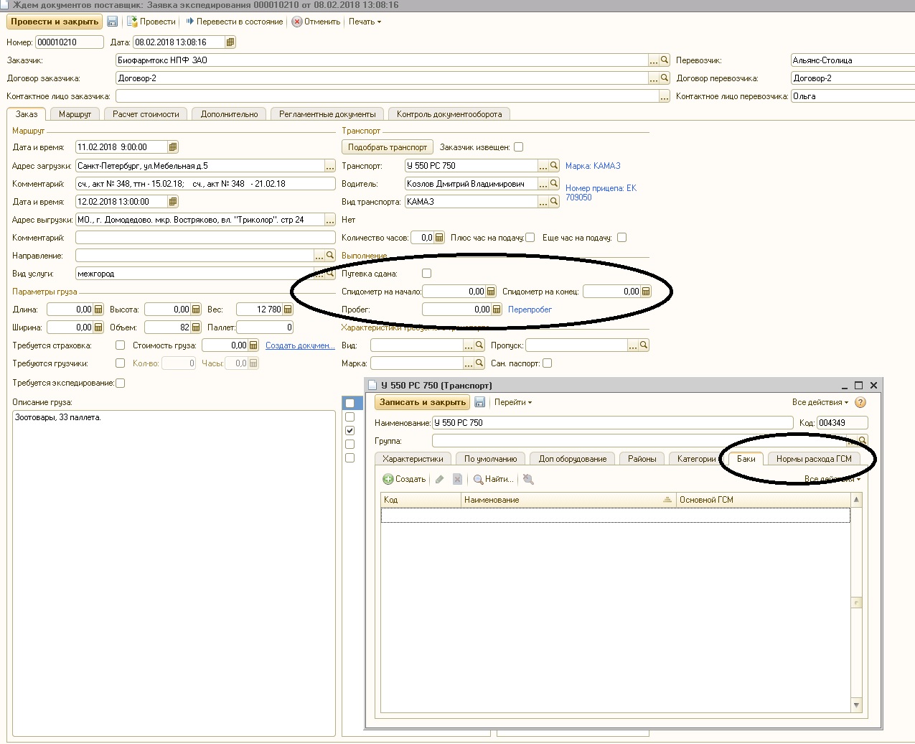Viewport: 915px width, 744px height.
Task: Open the calendar picker next to document date
Action: tap(230, 42)
